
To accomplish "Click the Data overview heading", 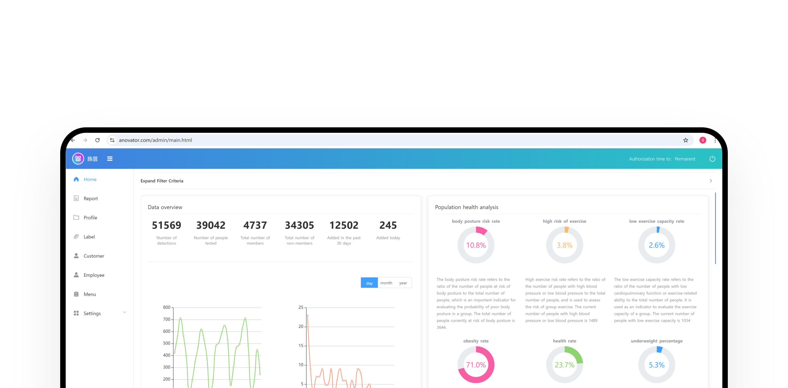I will (x=165, y=207).
